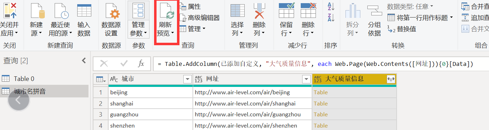489x130 pixels.
Task: Click the 保留行 (Keep Rows) icon
Action: click(x=286, y=10)
